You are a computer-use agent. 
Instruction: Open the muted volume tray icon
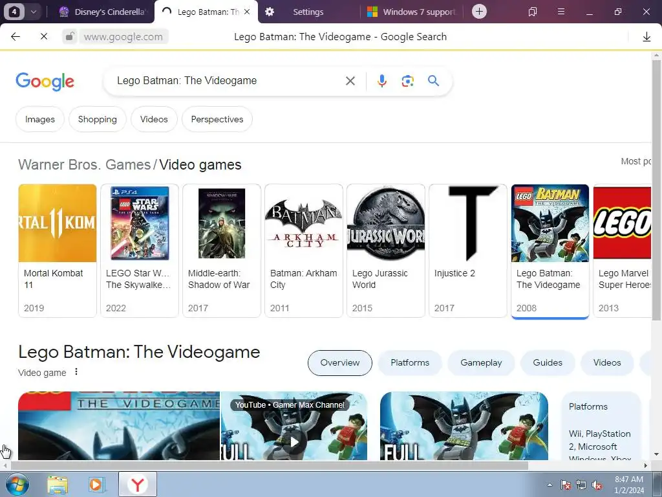(597, 485)
